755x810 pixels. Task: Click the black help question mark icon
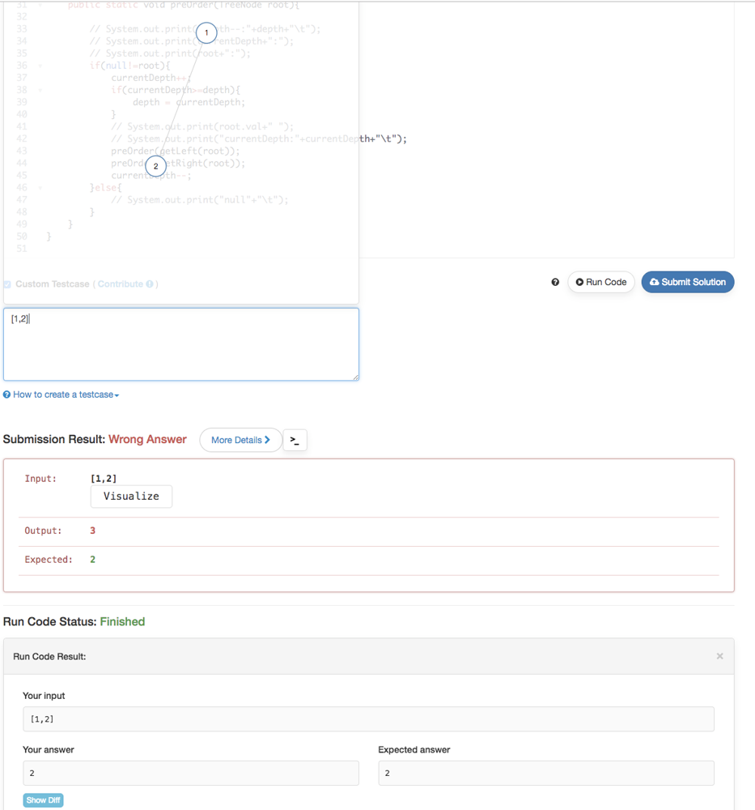click(x=555, y=283)
